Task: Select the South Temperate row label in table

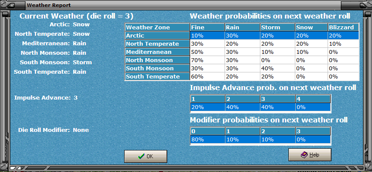Action: 157,76
